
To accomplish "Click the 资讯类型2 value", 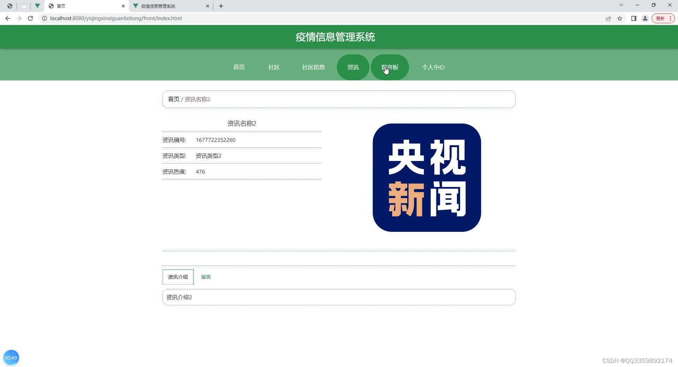I will click(209, 156).
